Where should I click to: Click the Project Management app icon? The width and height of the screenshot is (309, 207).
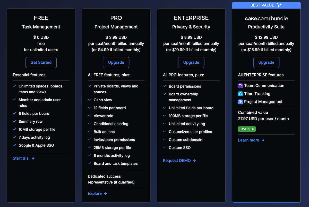[240, 102]
